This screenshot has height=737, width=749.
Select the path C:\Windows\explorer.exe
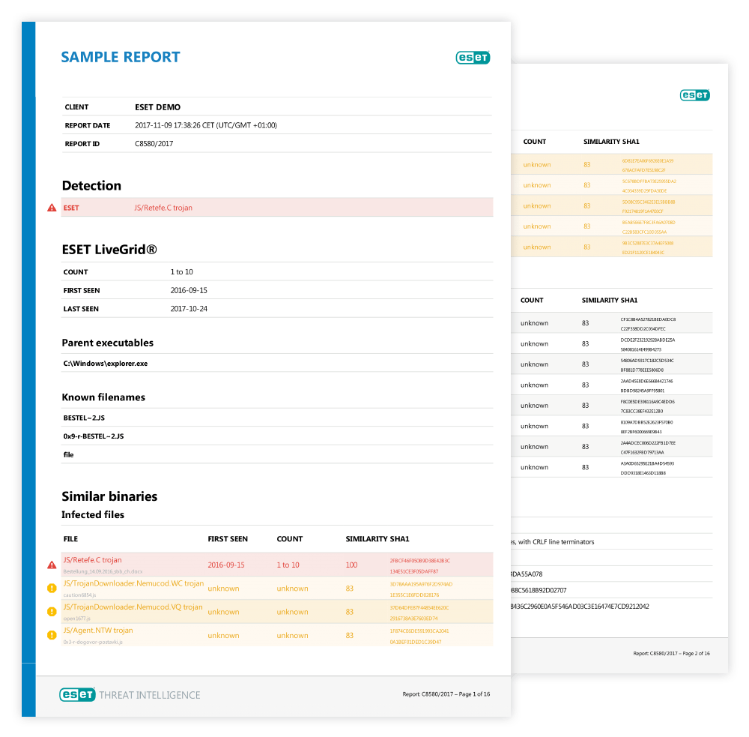(106, 364)
